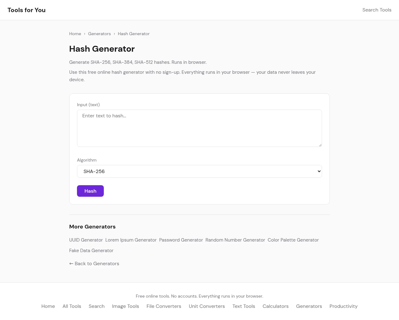Screen dimensions: 399x320
Task: Select Random Number Generator link
Action: click(x=235, y=240)
